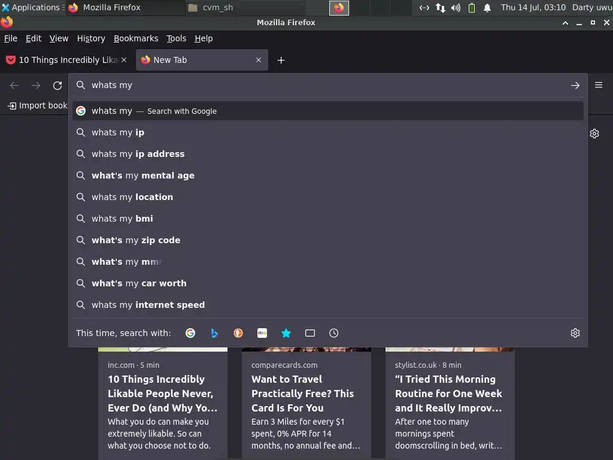Select 'what's my zip code' suggestion
Viewport: 613px width, 460px height.
[327, 240]
